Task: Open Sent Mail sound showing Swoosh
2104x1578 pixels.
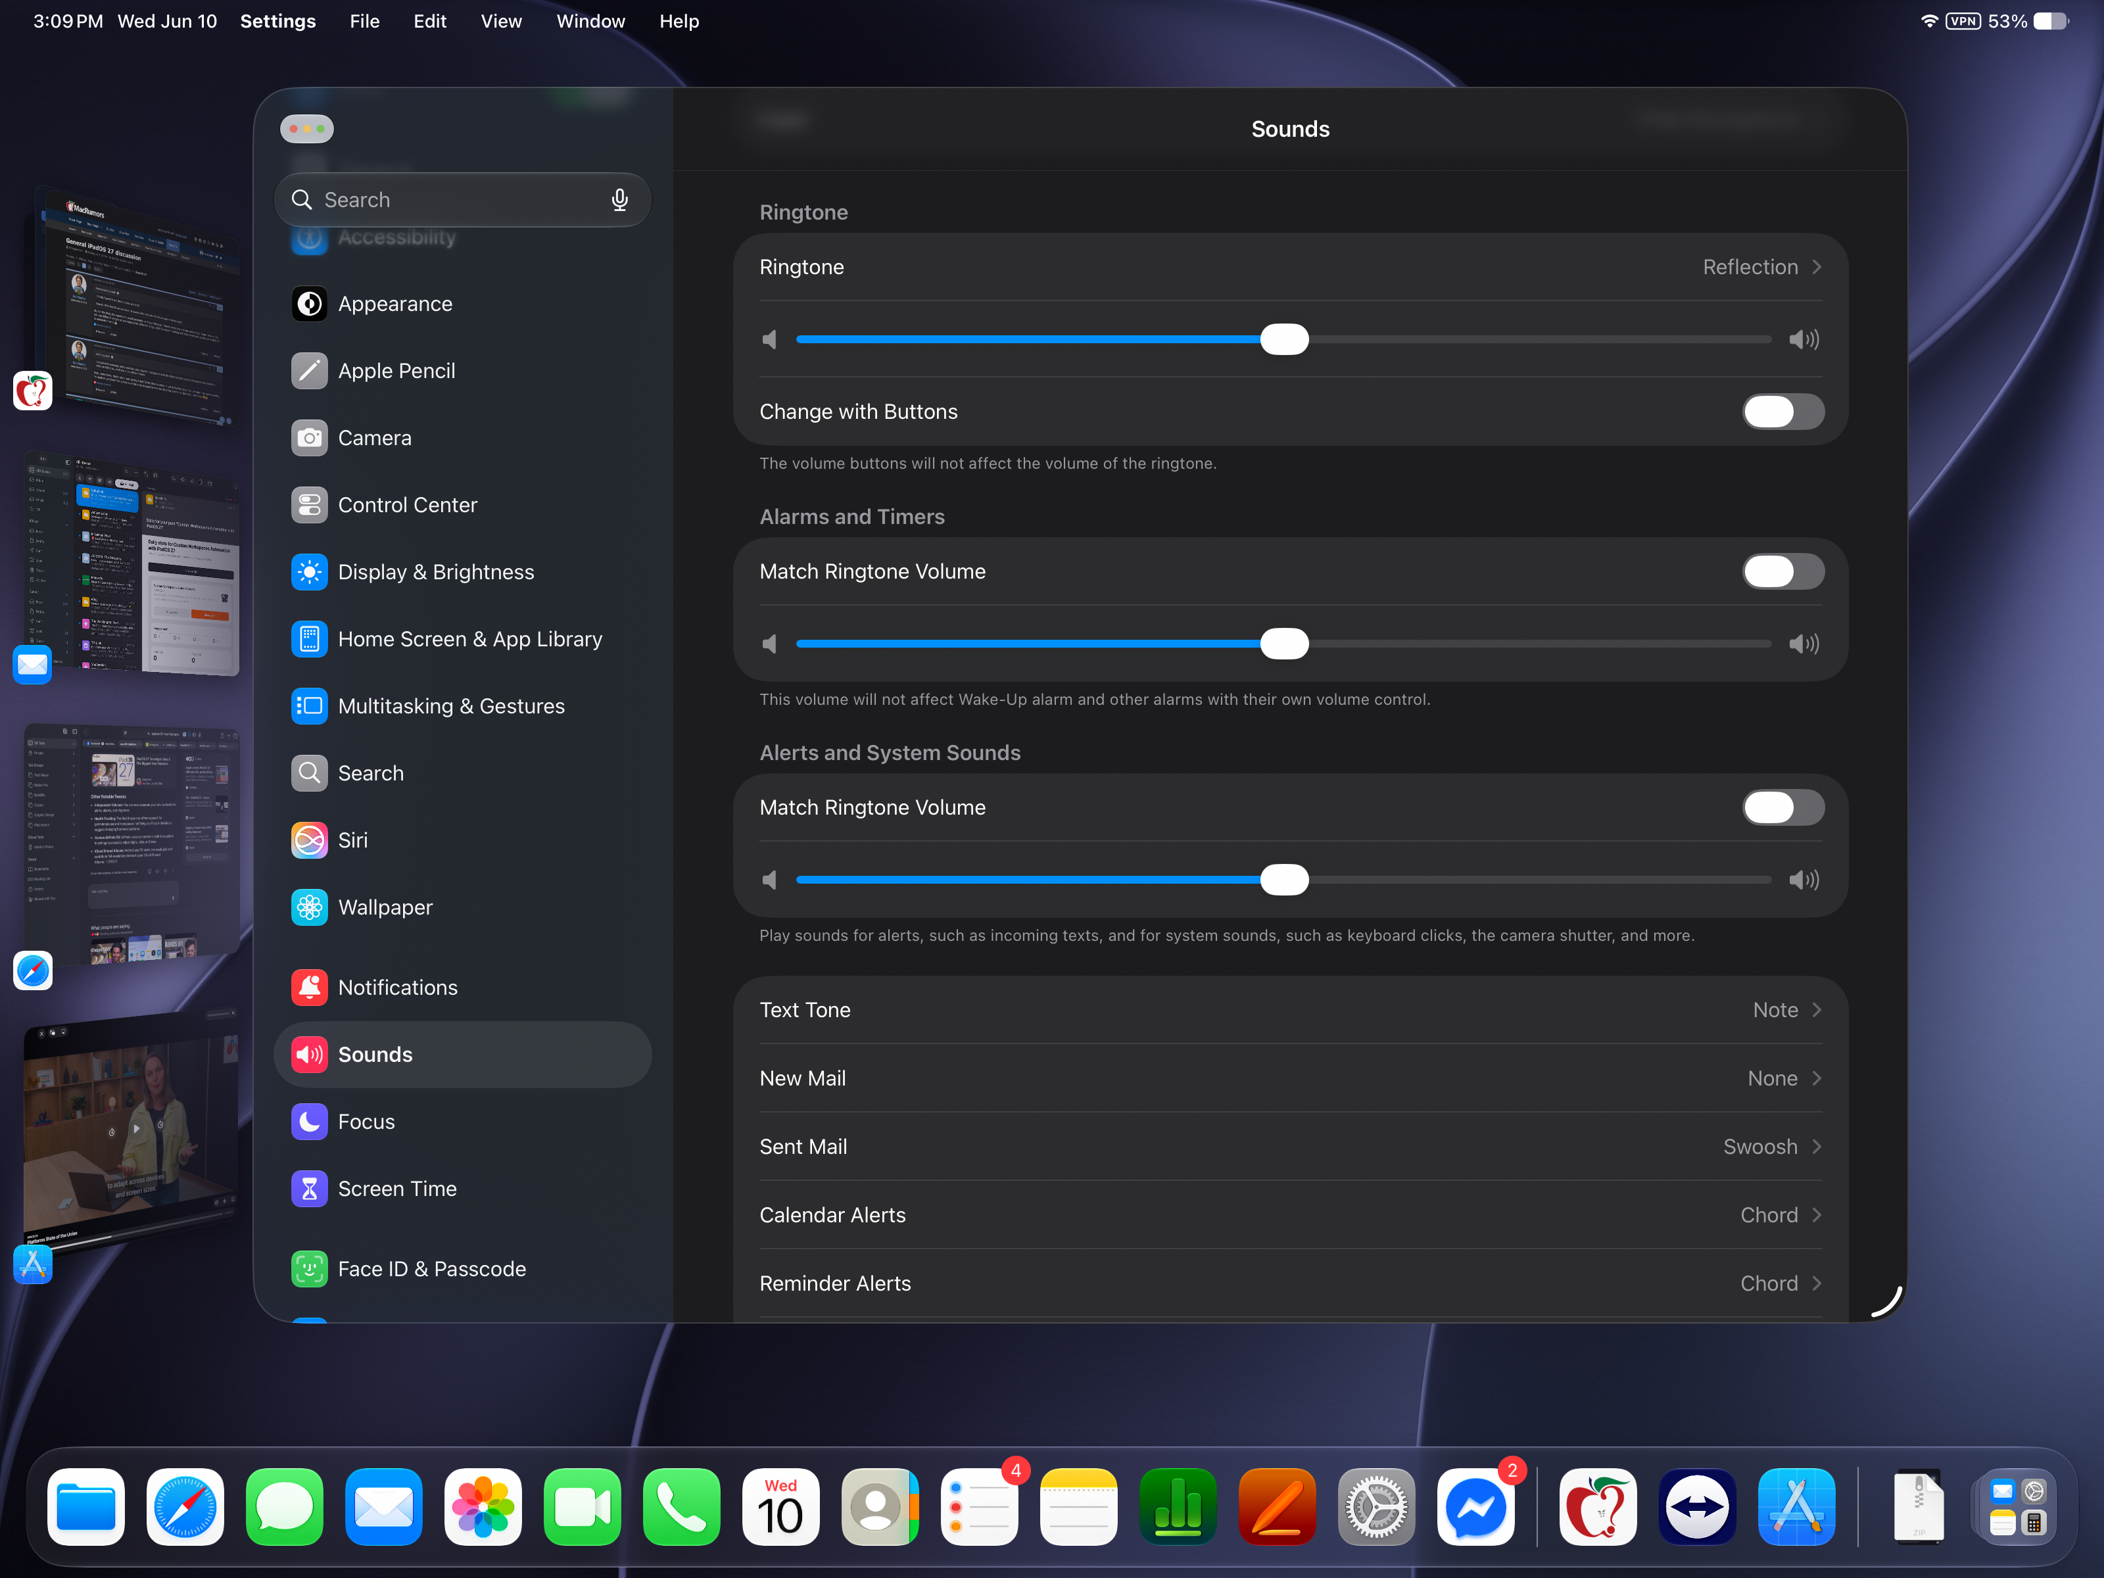Action: 1290,1147
